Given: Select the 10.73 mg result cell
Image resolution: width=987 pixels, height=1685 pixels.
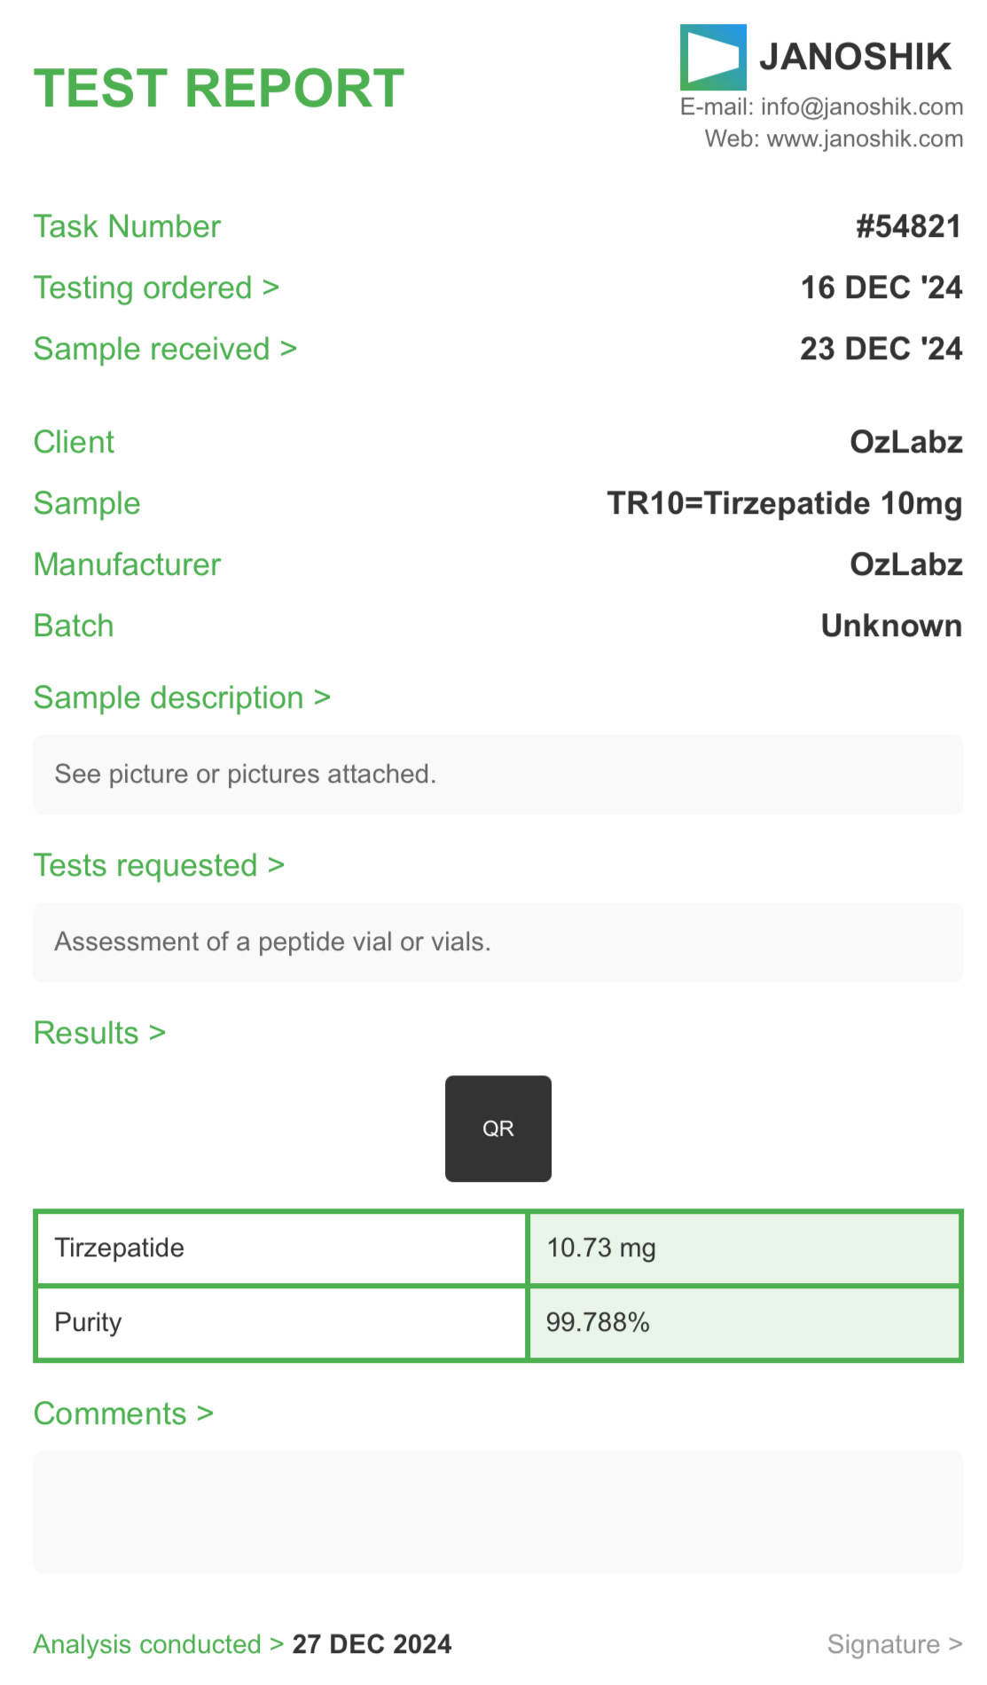Looking at the screenshot, I should [744, 1248].
